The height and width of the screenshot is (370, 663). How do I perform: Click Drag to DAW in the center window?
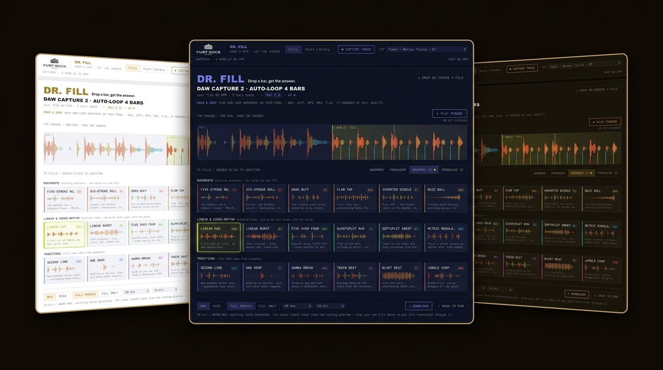click(x=451, y=306)
